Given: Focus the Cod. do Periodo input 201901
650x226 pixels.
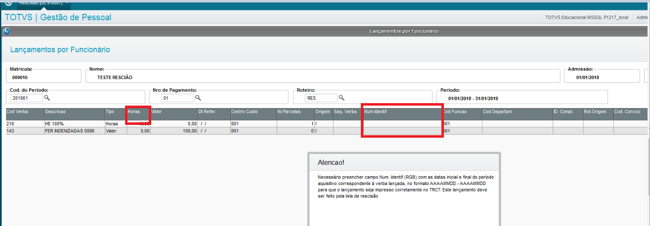Looking at the screenshot, I should coord(26,98).
